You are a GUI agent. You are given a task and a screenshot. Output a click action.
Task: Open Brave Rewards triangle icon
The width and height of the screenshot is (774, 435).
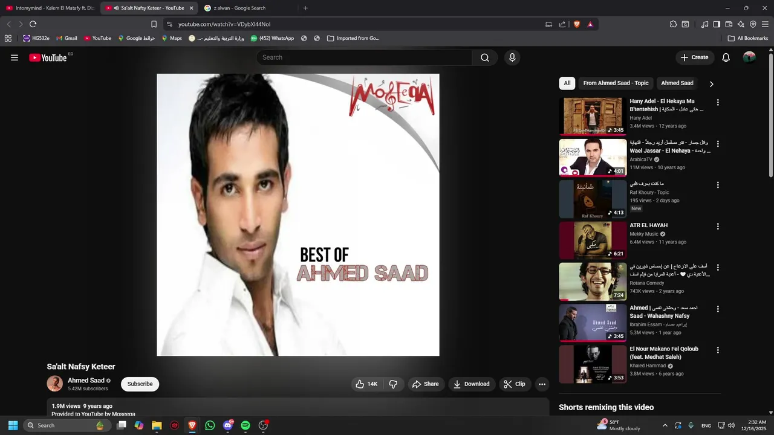[590, 24]
